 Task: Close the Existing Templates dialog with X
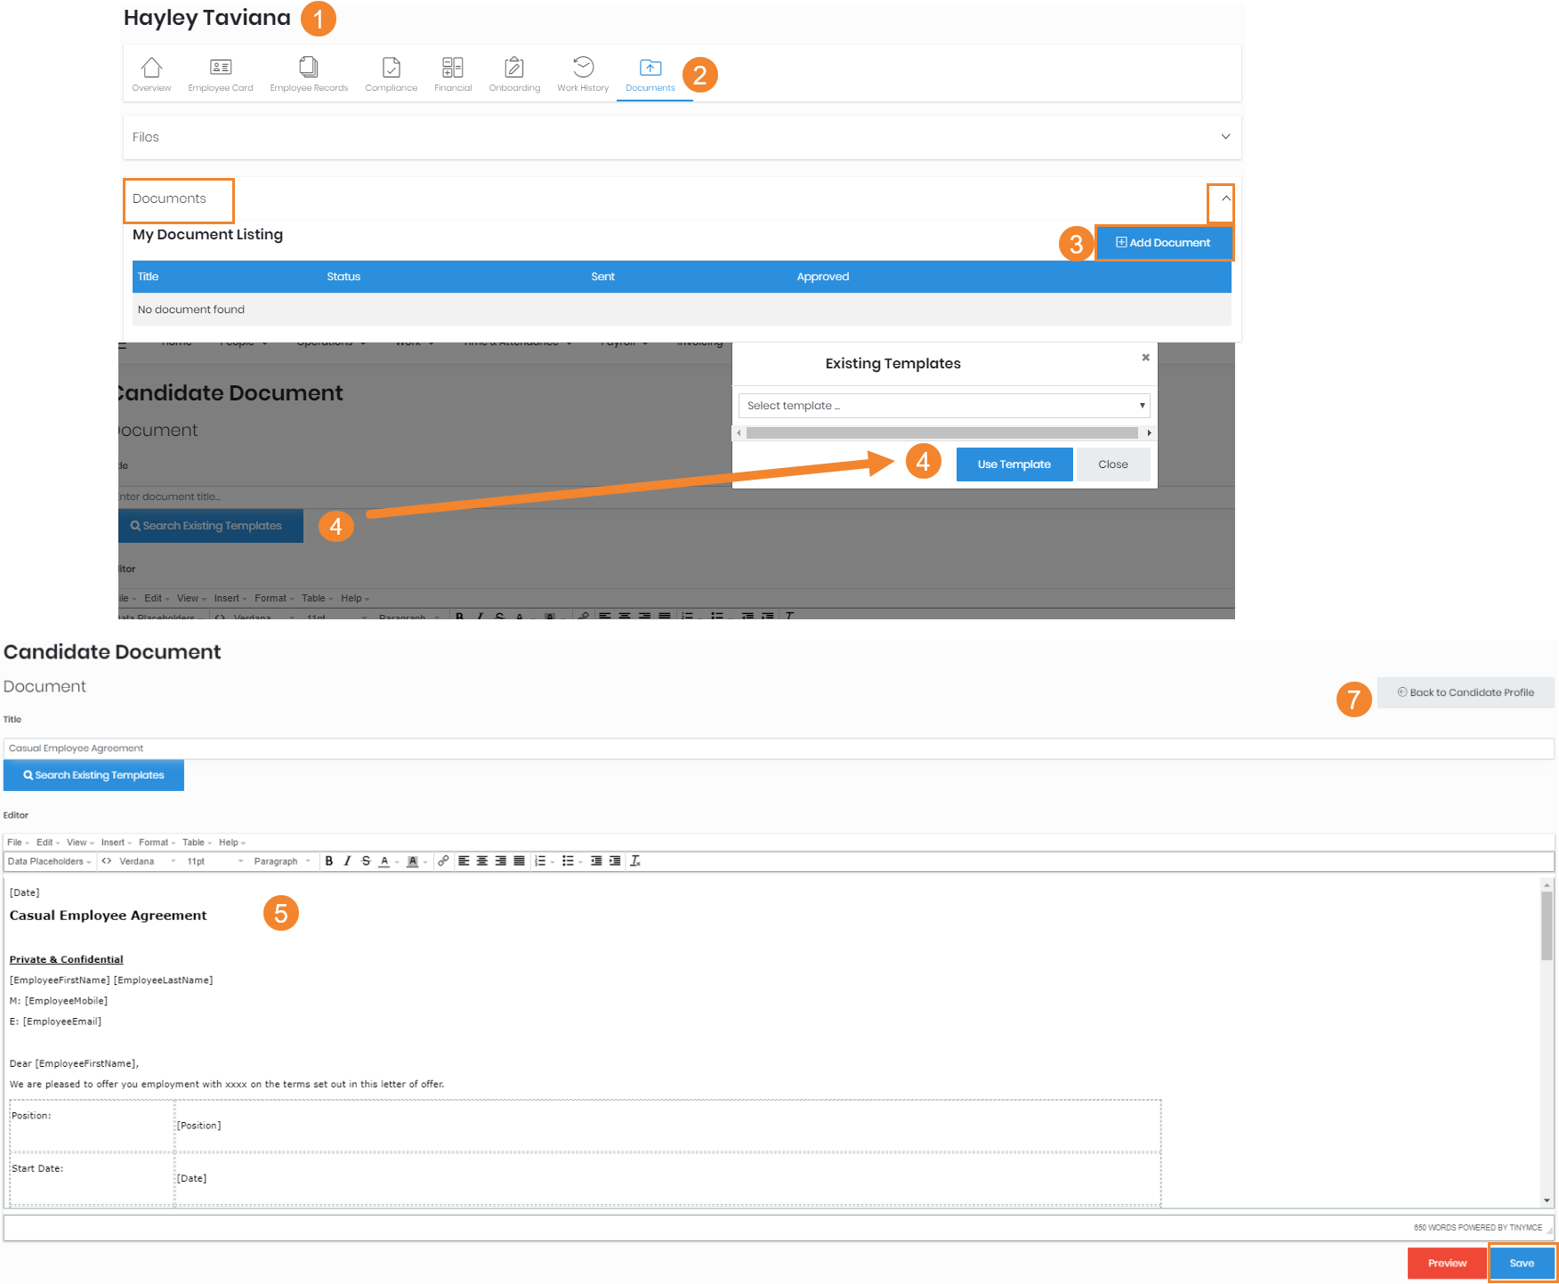coord(1145,358)
